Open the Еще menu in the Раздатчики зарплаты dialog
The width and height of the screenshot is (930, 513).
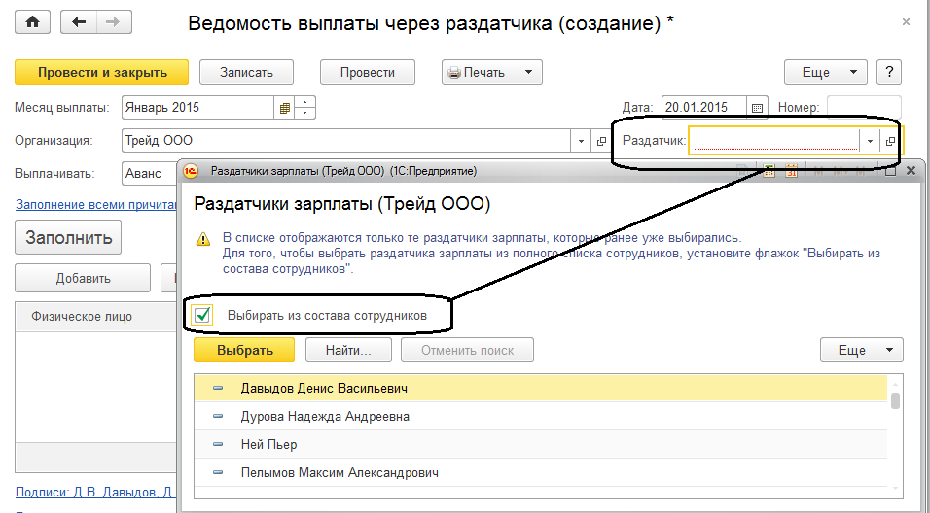tap(861, 350)
